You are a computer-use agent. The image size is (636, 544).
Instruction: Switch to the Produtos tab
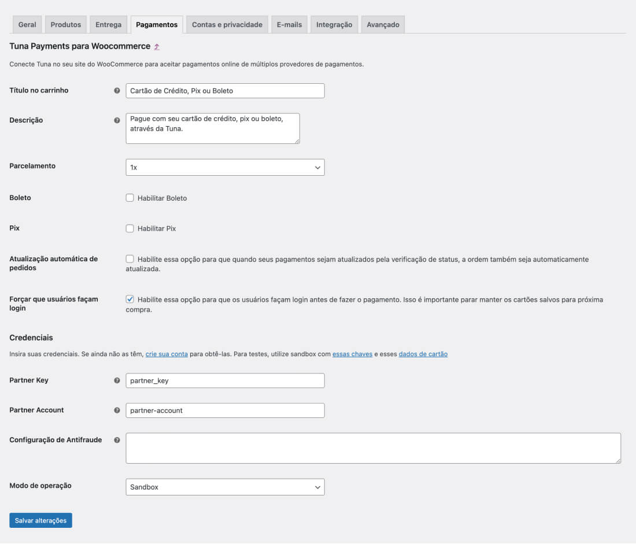(x=66, y=25)
